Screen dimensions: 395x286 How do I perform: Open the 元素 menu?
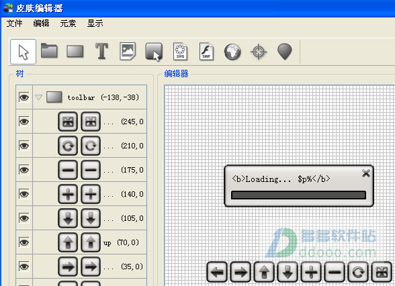(68, 23)
